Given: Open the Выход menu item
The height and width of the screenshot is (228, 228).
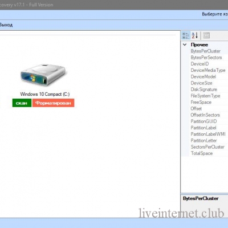Looking at the screenshot, I should click(6, 25).
